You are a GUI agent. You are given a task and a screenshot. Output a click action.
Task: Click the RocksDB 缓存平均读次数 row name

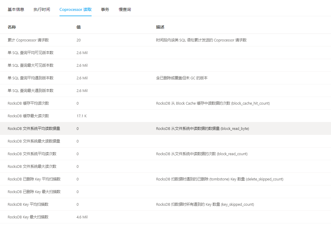click(28, 103)
